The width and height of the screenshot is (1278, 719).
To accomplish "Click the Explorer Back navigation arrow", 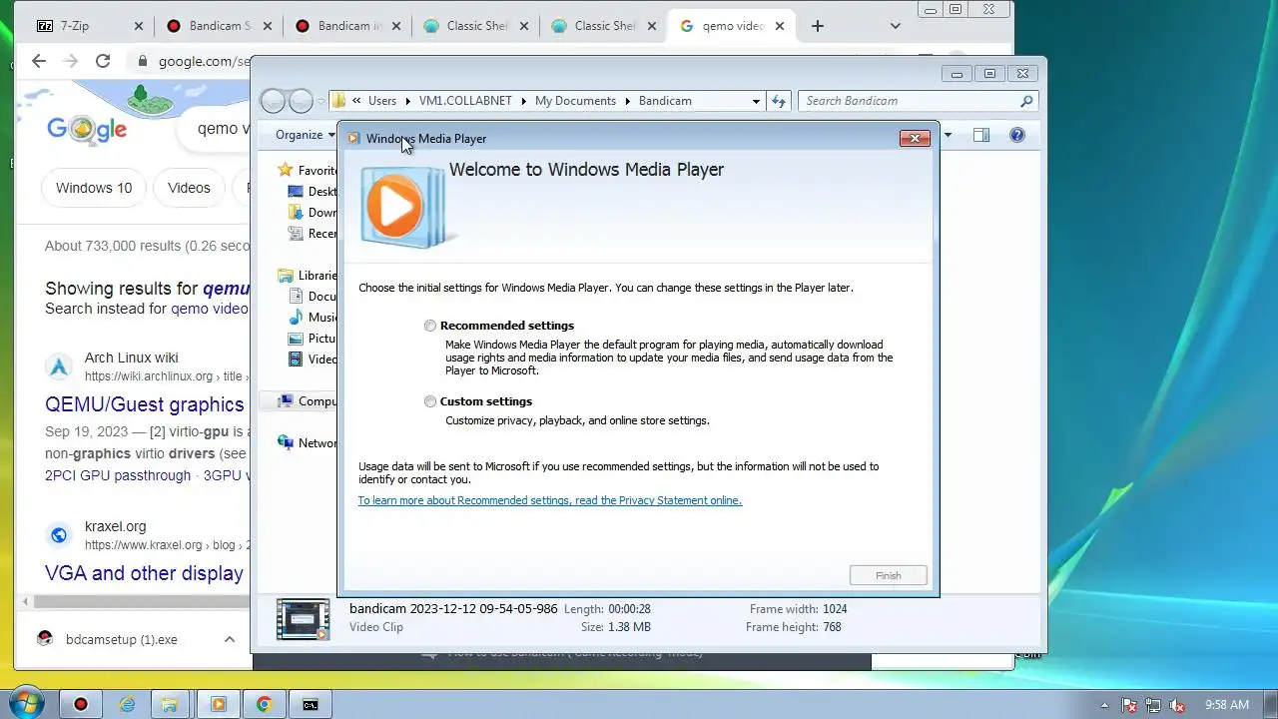I will [272, 101].
